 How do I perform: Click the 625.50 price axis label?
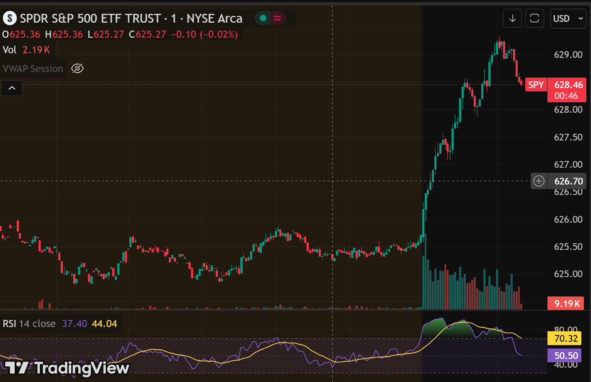(x=568, y=247)
